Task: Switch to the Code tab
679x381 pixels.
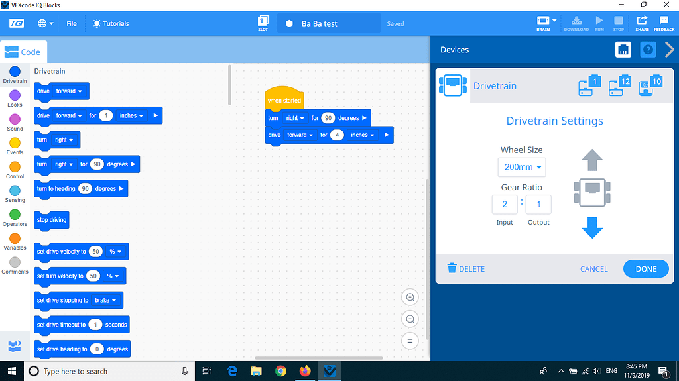Action: click(23, 52)
